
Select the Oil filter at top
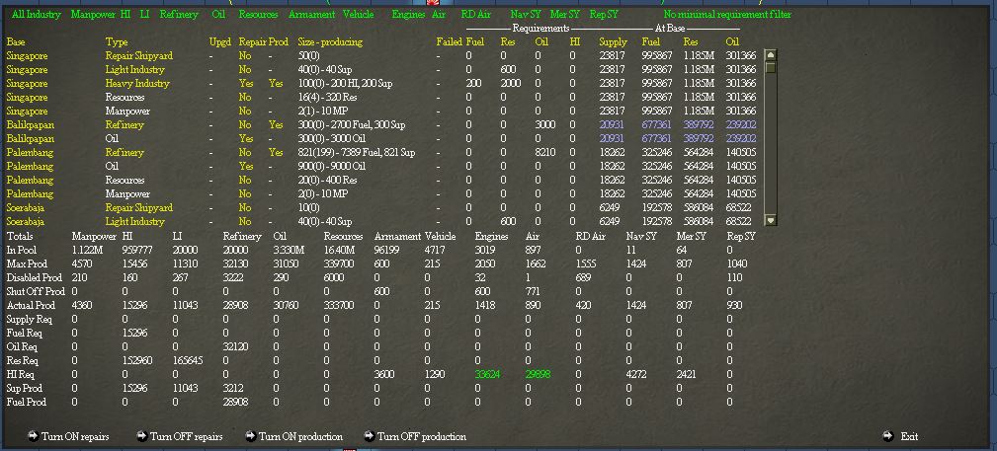pos(218,14)
